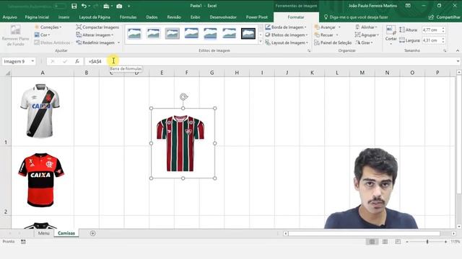Click the Avançar button
This screenshot has height=259, width=462.
(326, 27)
